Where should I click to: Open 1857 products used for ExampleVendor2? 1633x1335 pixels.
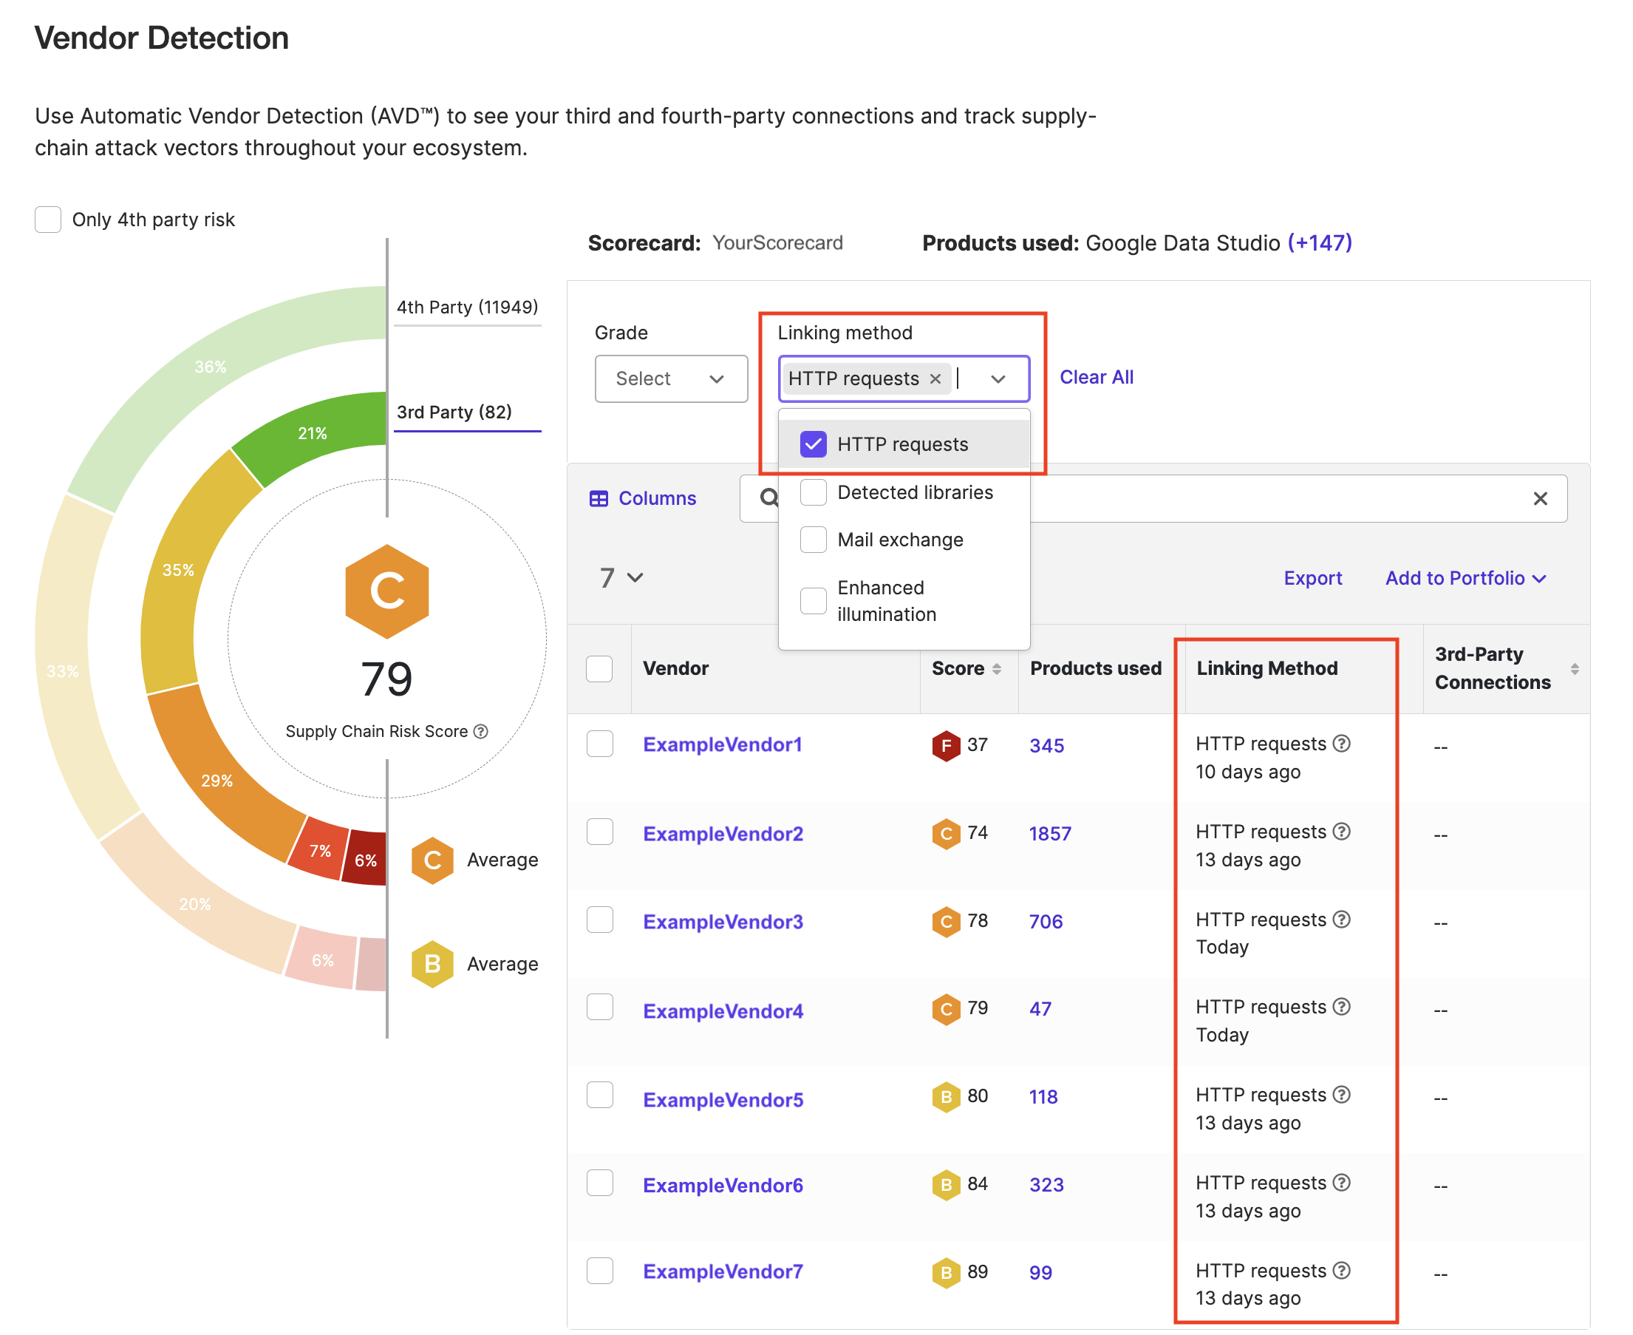point(1050,834)
